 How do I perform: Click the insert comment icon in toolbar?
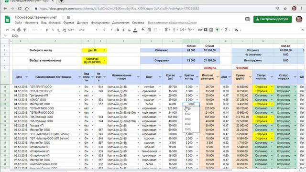[206, 30]
